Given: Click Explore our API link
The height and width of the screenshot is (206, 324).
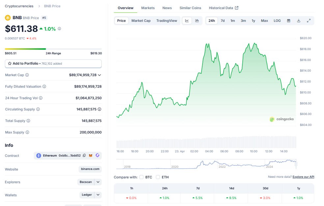Looking at the screenshot, I should click(x=303, y=177).
